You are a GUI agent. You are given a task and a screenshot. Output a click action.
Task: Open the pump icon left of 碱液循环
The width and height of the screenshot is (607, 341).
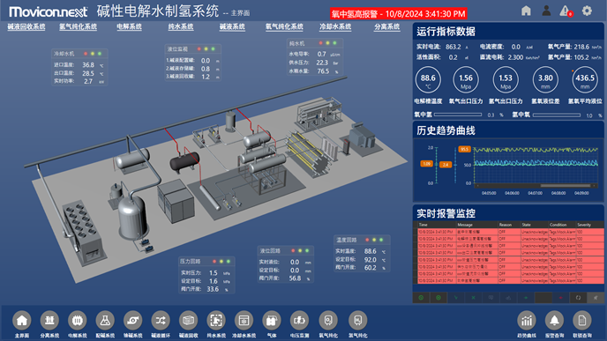pyautogui.click(x=132, y=321)
